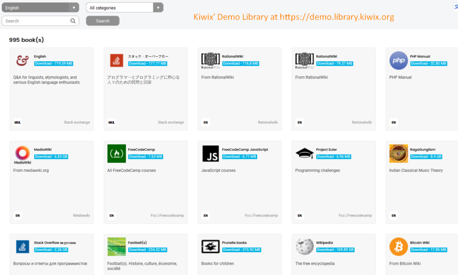Click Rationalwiki tag on 116.8 MB card
The height and width of the screenshot is (275, 458).
pos(268,122)
